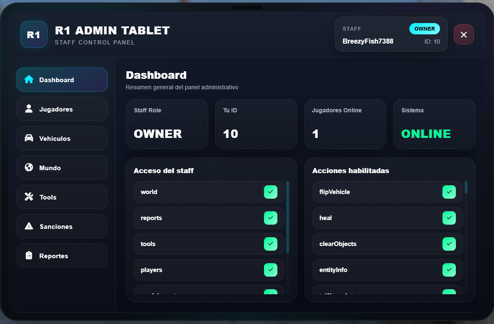
Task: Click the BreezyFish7388 staff name
Action: click(368, 41)
